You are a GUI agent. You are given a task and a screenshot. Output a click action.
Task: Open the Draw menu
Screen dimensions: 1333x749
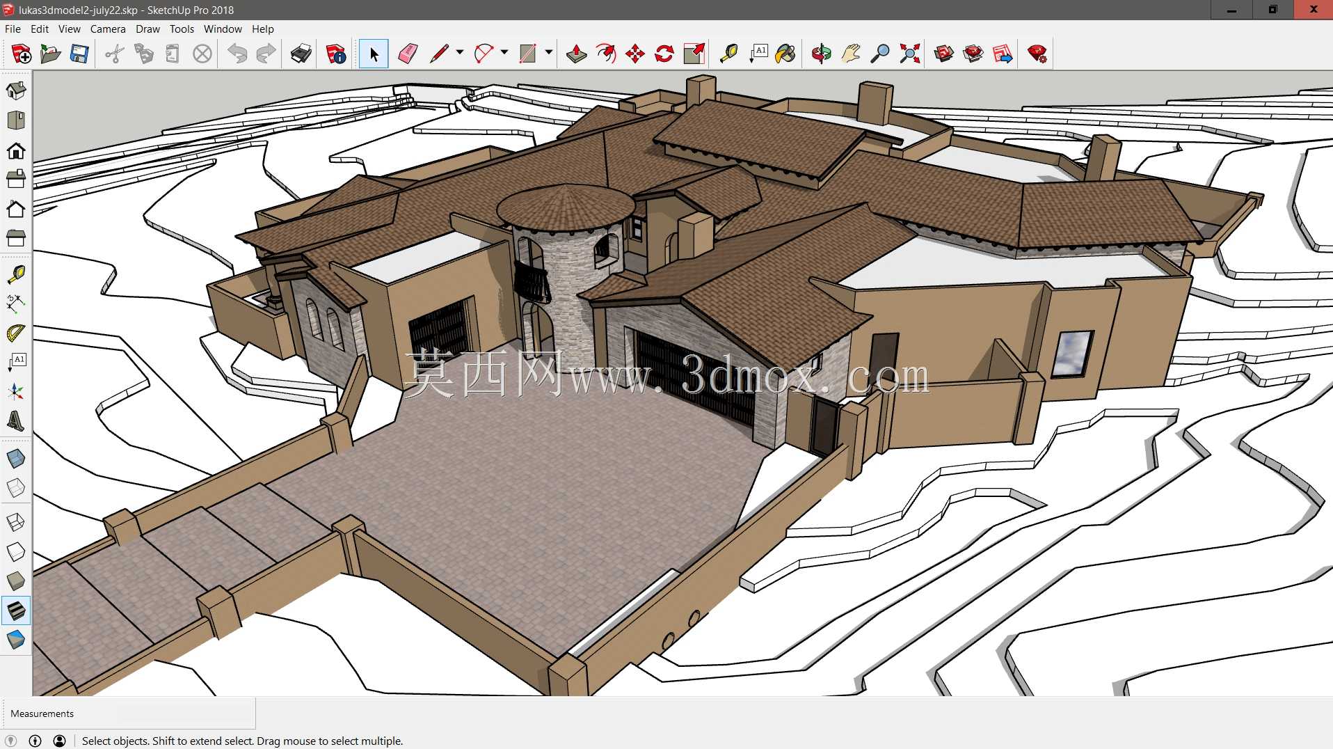point(147,29)
